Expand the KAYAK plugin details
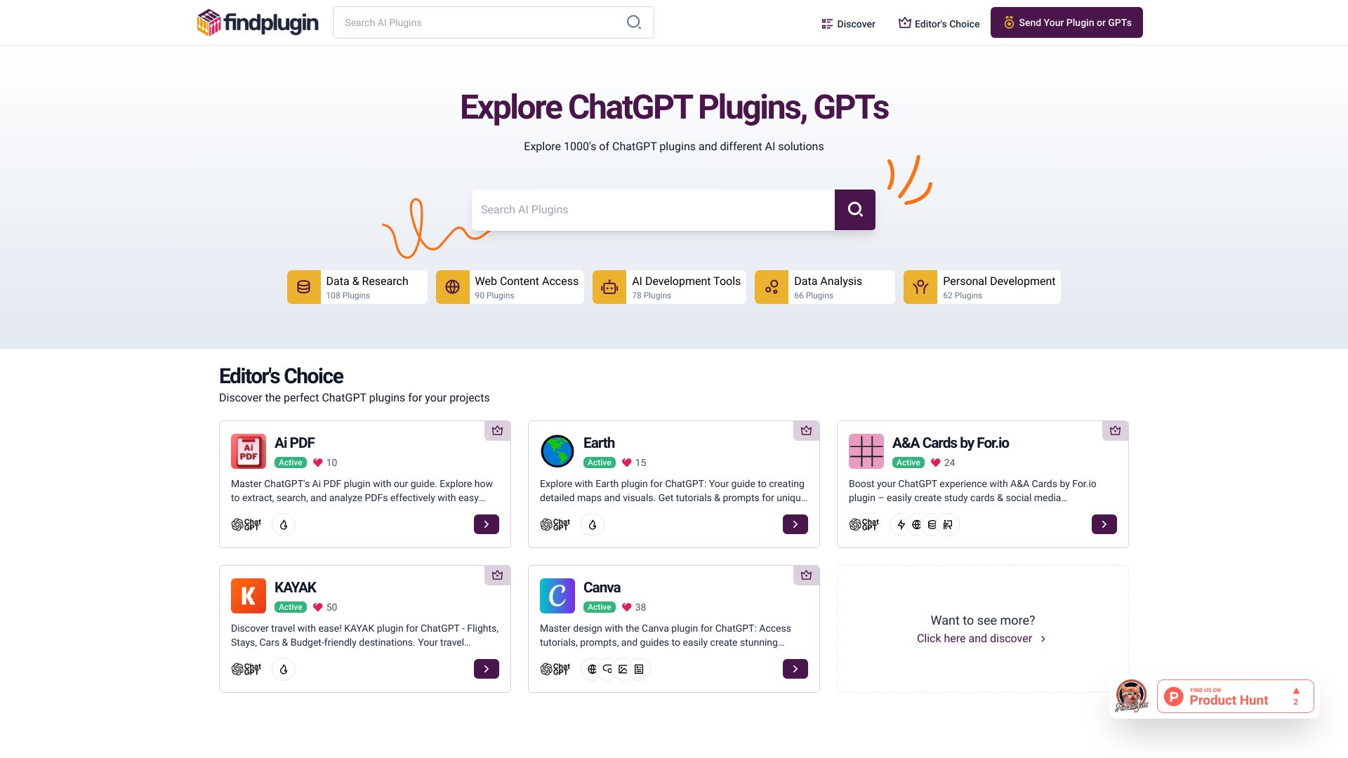Viewport: 1348px width, 758px height. click(x=485, y=668)
